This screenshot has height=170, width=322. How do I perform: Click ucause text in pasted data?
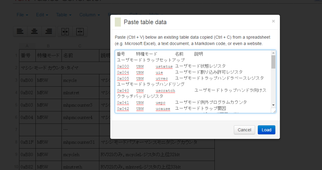pyautogui.click(x=163, y=109)
